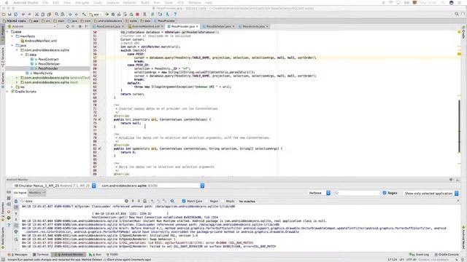Open the Verbose log level dropdown
Image resolution: width=467 pixels, height=262 pixels.
tap(320, 193)
